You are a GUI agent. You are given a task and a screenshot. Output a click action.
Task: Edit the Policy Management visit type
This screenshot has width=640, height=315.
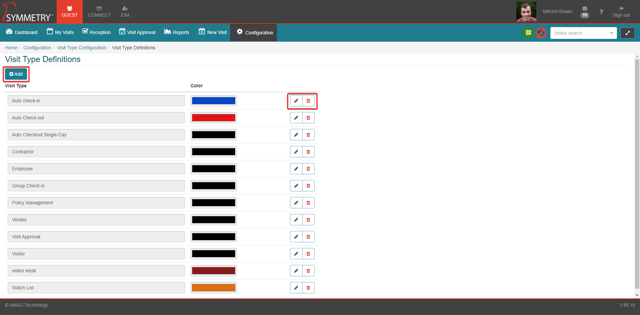[296, 203]
